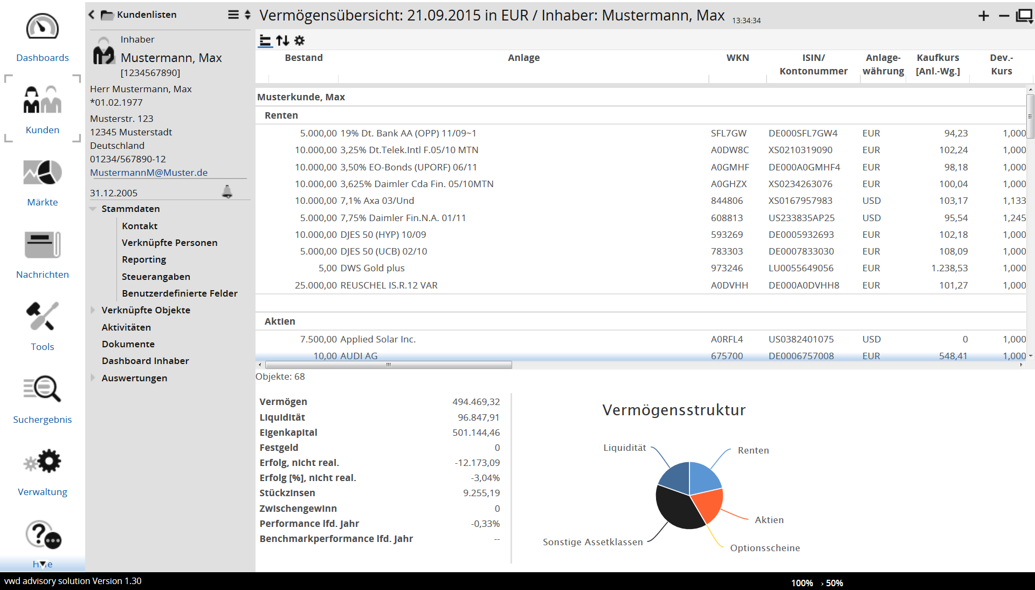Open the Kundenlisten hamburger menu
Viewport: 1035px width, 590px height.
click(x=233, y=15)
